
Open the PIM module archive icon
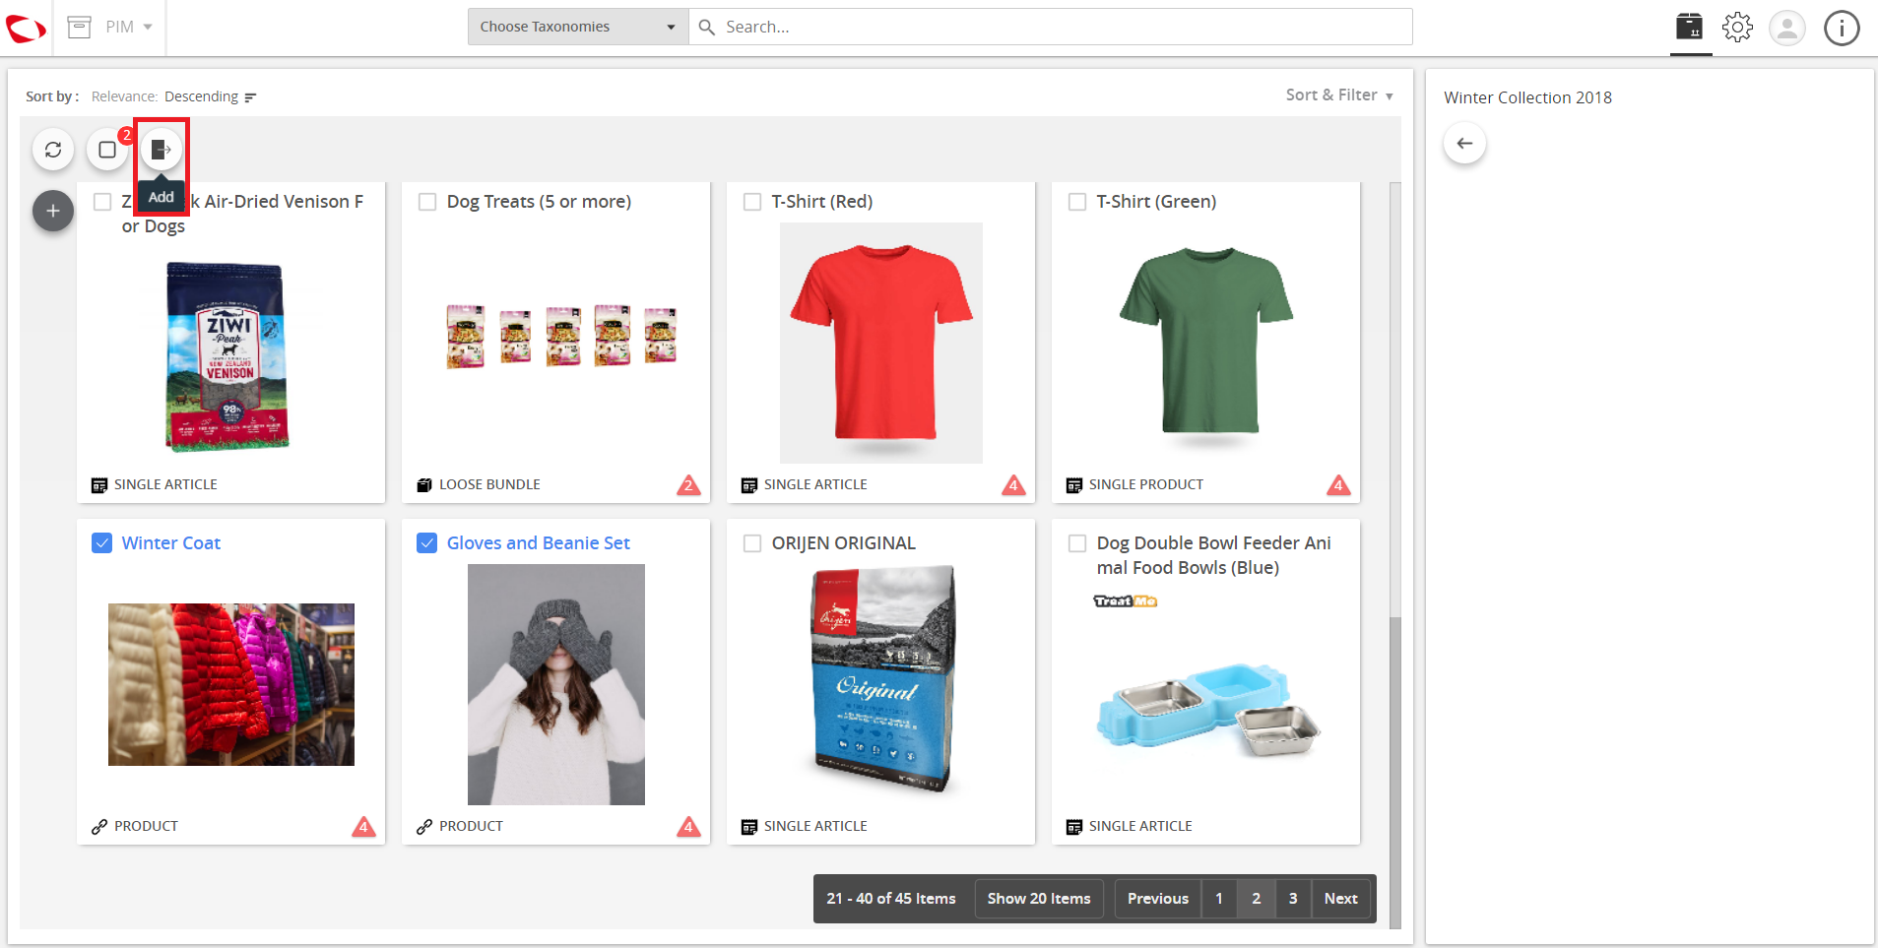(79, 27)
